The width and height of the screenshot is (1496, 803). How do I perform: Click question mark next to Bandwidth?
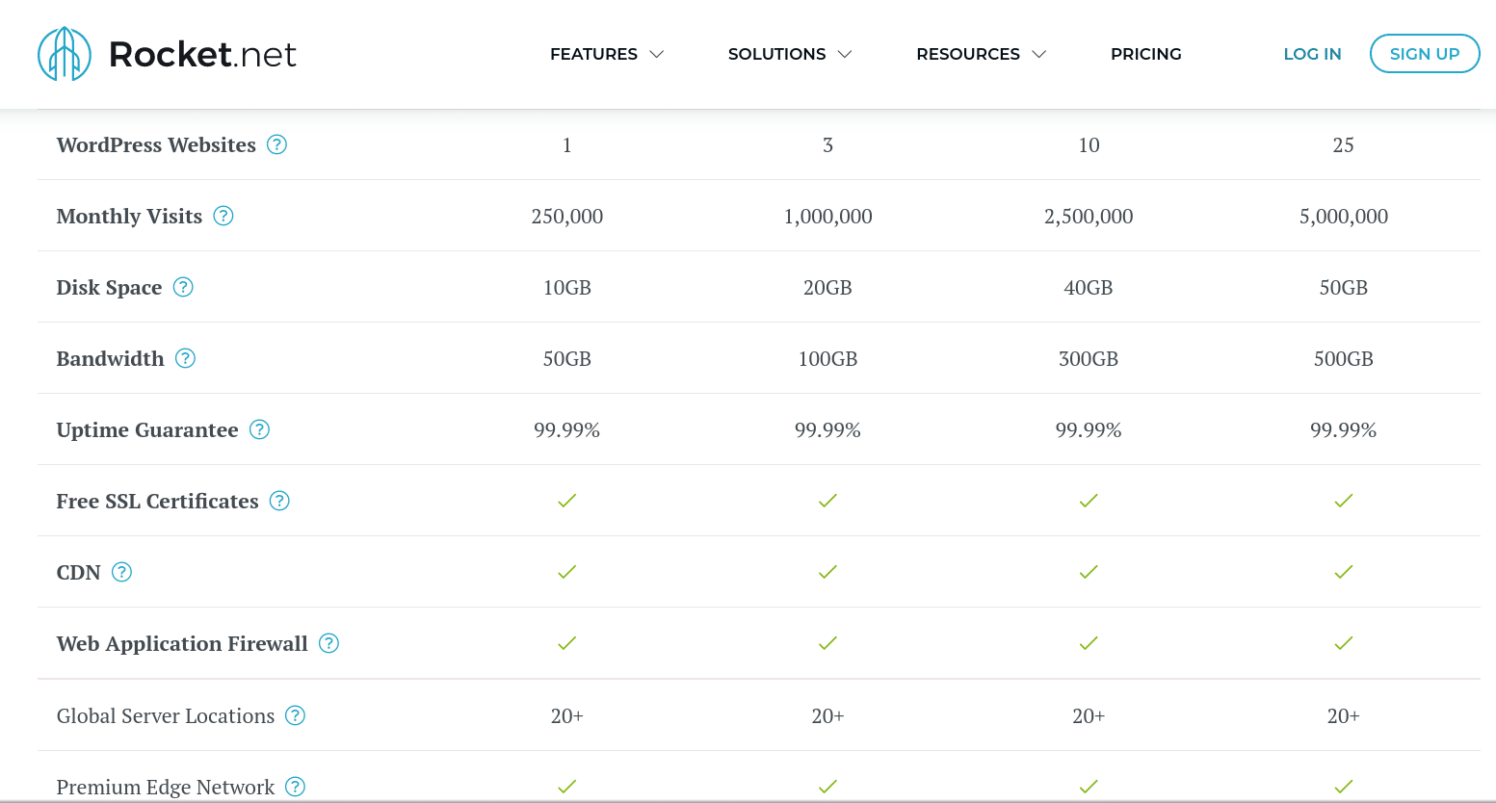(x=185, y=358)
